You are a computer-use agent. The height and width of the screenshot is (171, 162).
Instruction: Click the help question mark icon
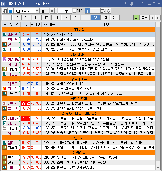tap(142, 4)
